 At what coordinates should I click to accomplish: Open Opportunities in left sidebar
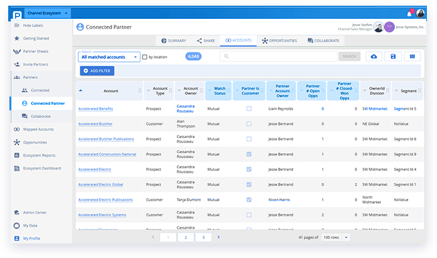pos(35,143)
